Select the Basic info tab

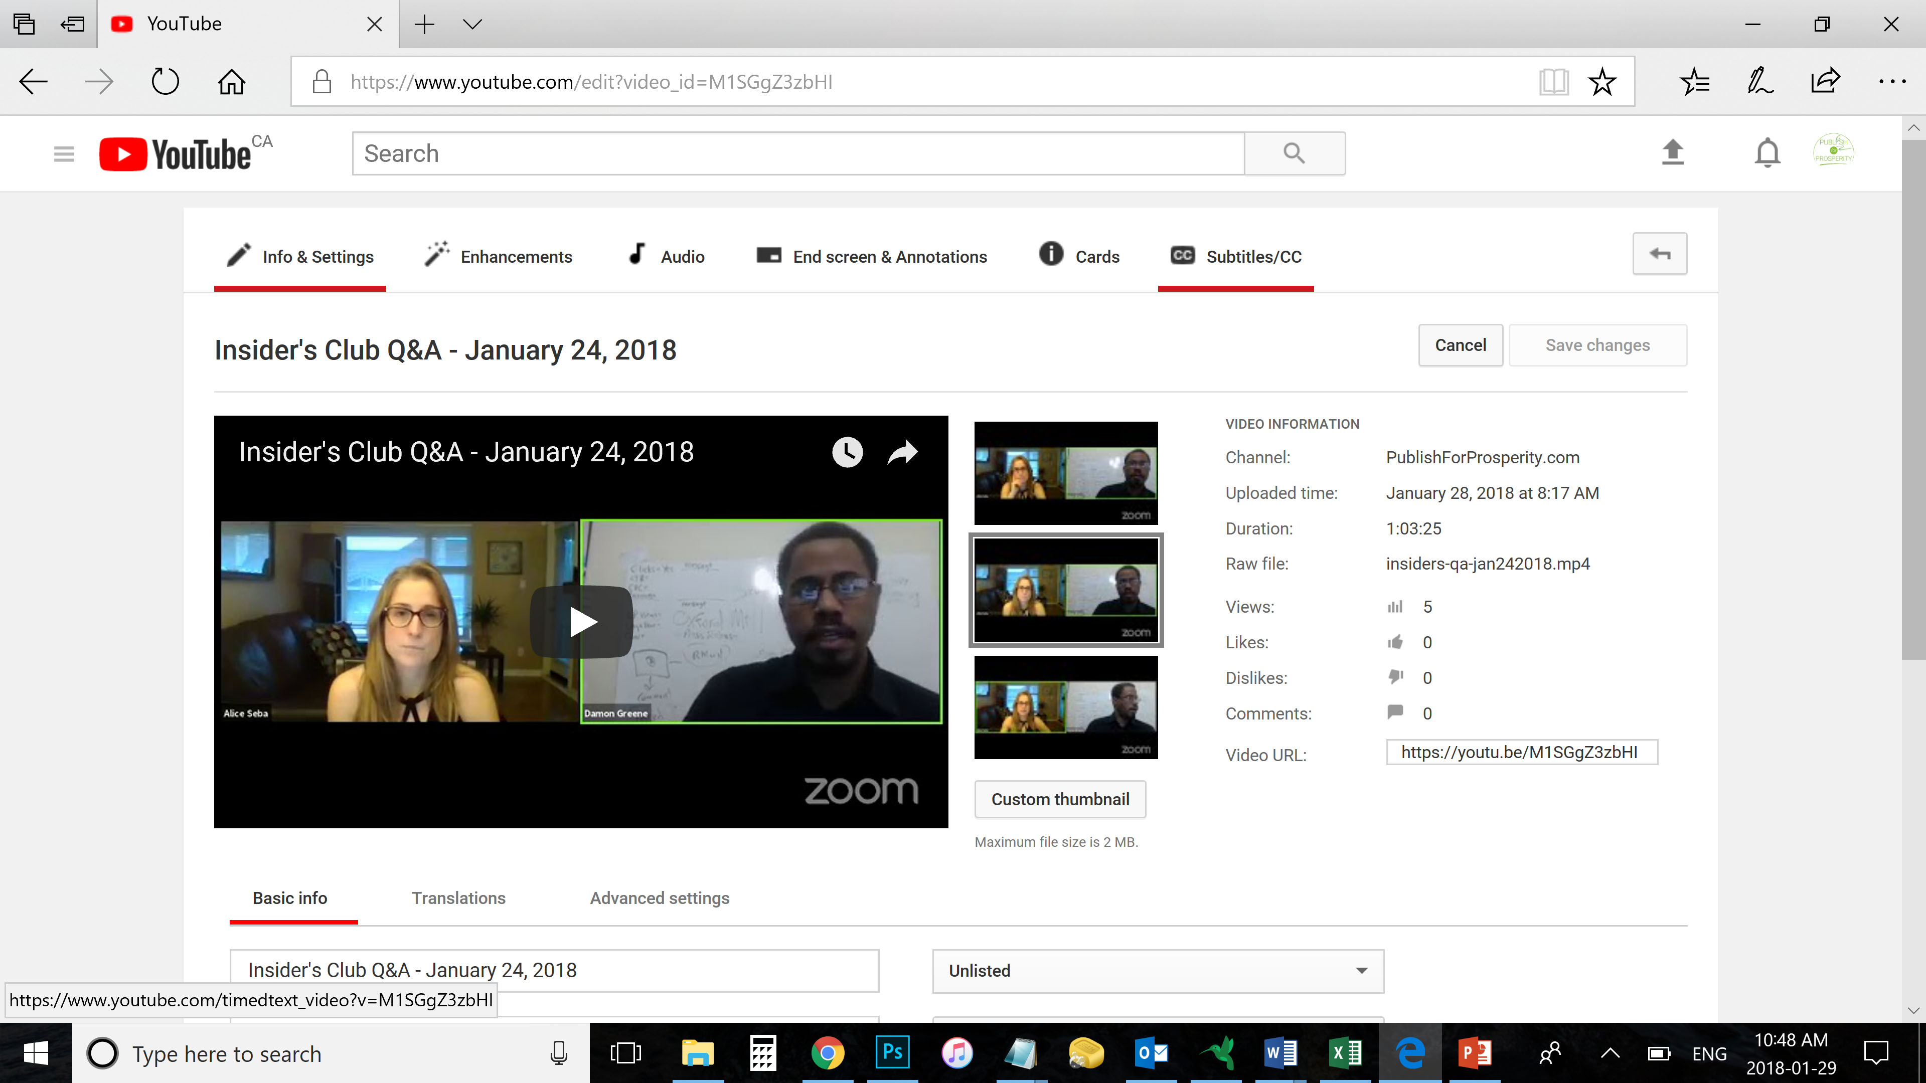pos(290,897)
